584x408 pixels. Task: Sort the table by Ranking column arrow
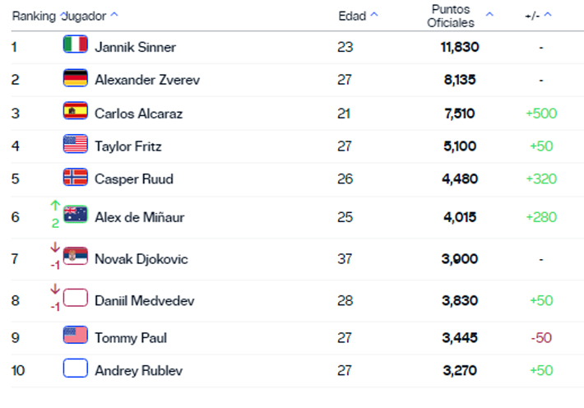pyautogui.click(x=63, y=15)
